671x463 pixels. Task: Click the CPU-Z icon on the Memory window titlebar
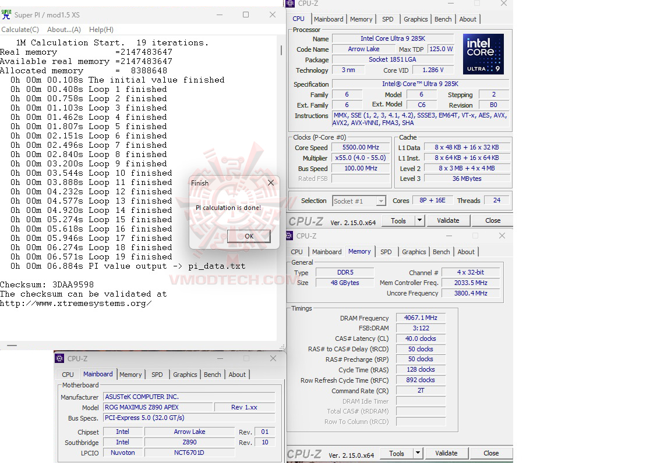pyautogui.click(x=289, y=236)
